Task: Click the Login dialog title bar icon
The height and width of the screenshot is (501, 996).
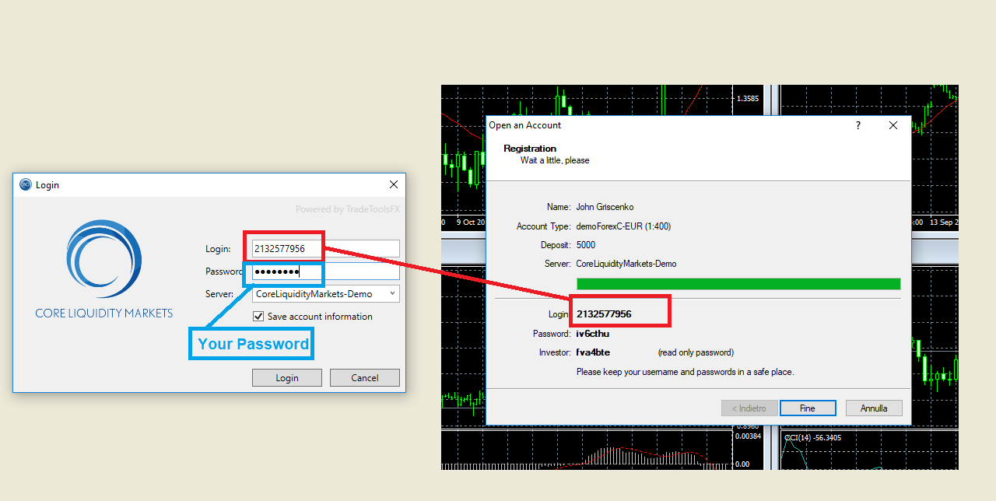Action: click(x=26, y=184)
